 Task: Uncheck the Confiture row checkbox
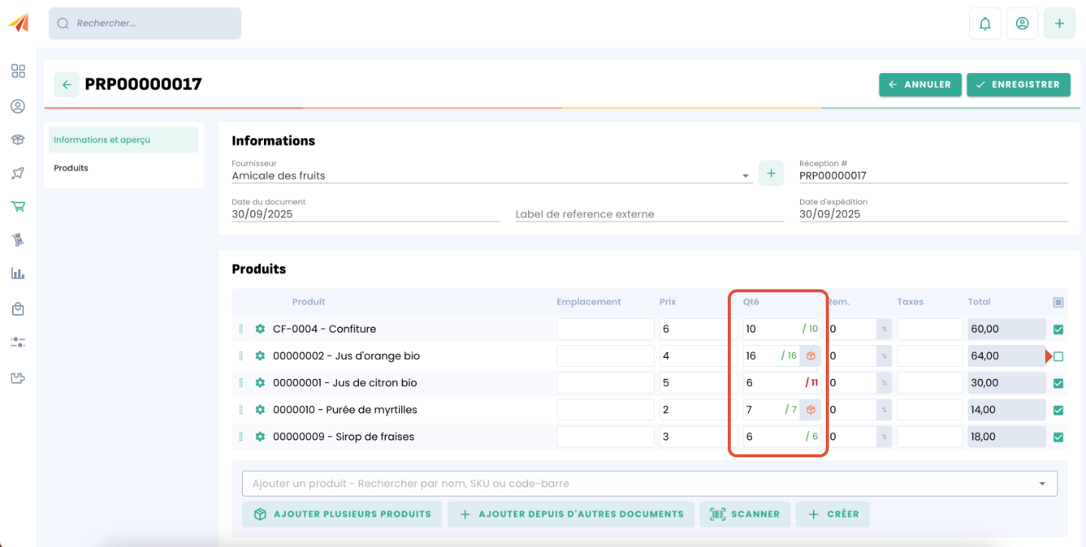[x=1058, y=329]
